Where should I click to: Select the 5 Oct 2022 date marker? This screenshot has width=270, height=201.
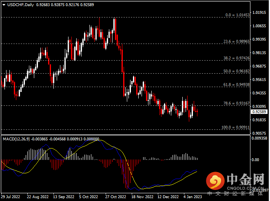click(x=89, y=197)
